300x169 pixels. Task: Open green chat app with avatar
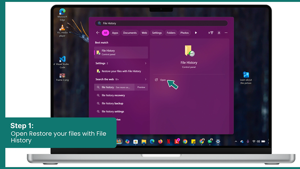point(210,141)
